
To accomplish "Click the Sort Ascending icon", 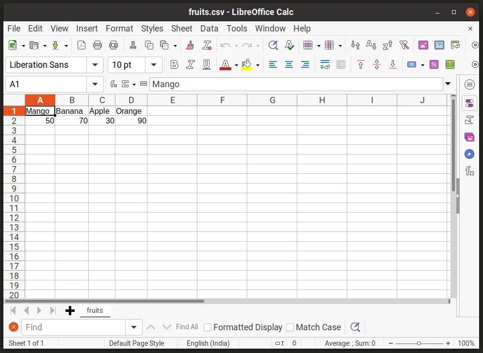I will click(x=371, y=45).
